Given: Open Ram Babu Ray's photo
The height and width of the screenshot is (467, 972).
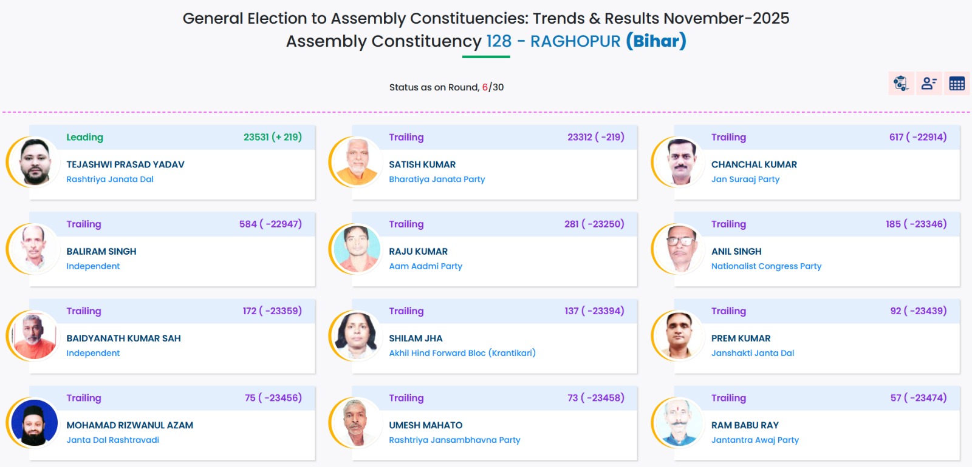Looking at the screenshot, I should [x=679, y=423].
